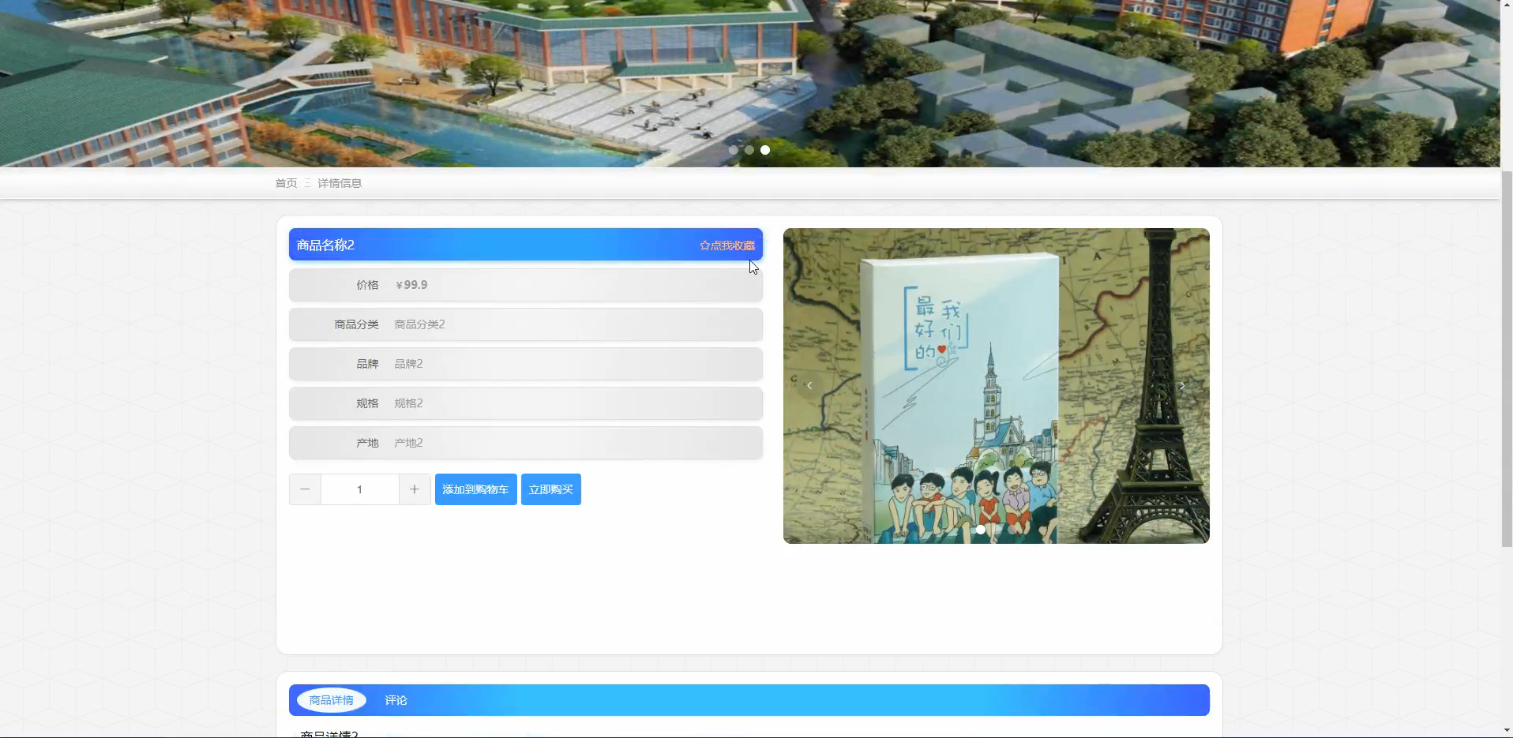1513x738 pixels.
Task: Click the 商品分类2 category value
Action: click(x=419, y=324)
